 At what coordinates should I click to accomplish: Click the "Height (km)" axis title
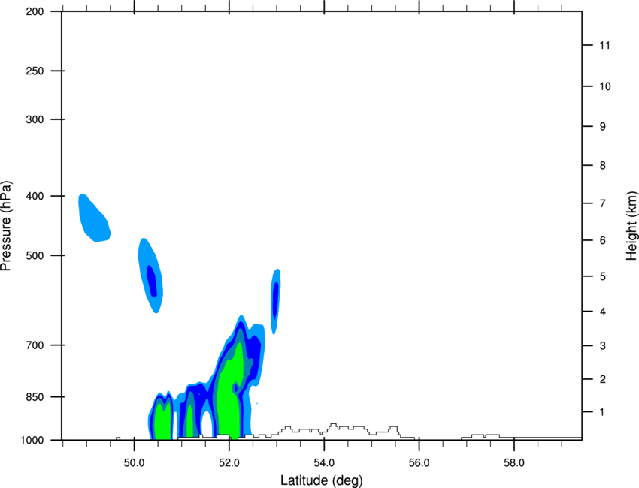point(631,225)
